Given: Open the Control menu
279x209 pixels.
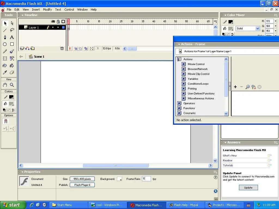Looking at the screenshot, I should [69, 10].
